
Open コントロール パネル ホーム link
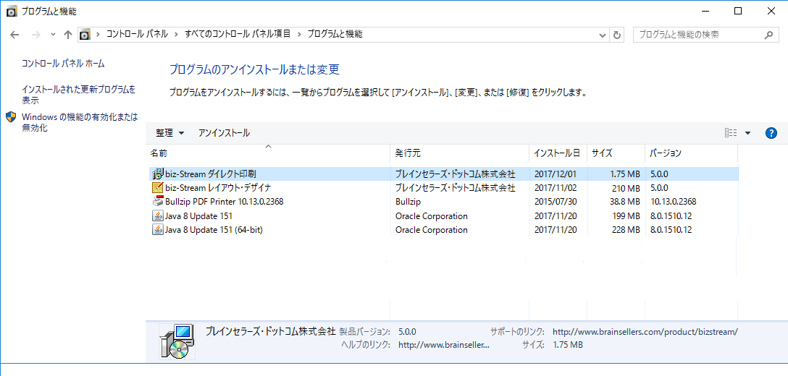pyautogui.click(x=63, y=64)
